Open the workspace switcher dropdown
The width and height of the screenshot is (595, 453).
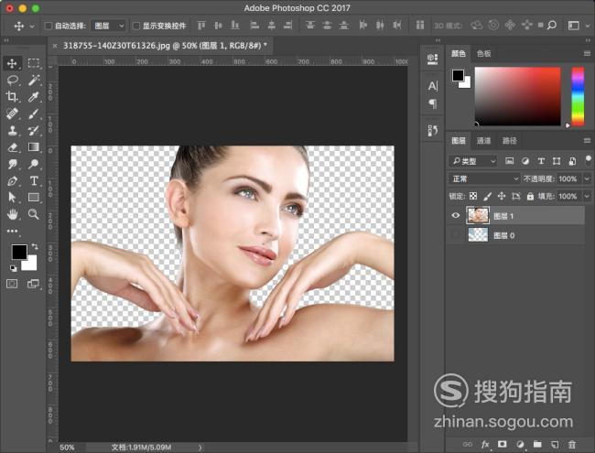(x=578, y=26)
